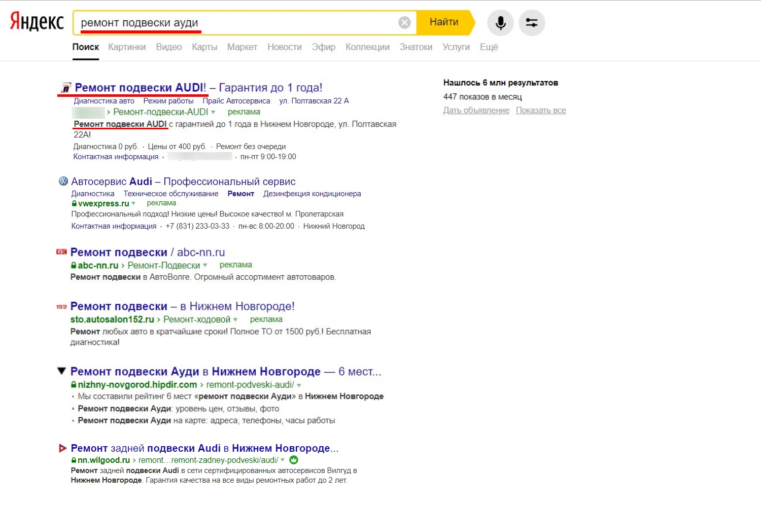The height and width of the screenshot is (507, 761).
Task: Open the Ремонт подвески / abc-nn.ru result
Action: pyautogui.click(x=148, y=252)
